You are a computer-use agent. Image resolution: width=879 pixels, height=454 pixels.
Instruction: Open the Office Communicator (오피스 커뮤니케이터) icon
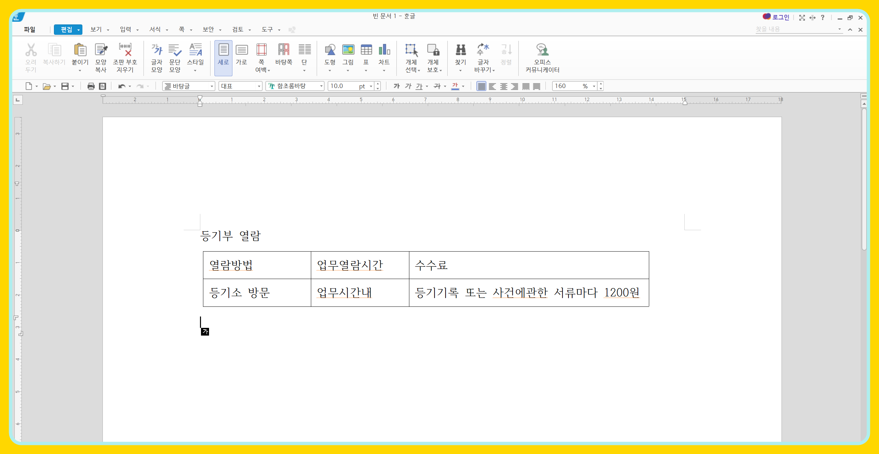[x=542, y=51]
